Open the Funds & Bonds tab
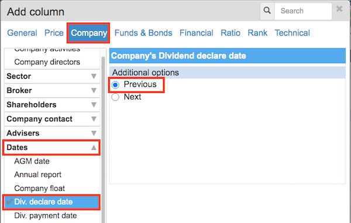The width and height of the screenshot is (351, 223). pyautogui.click(x=143, y=33)
